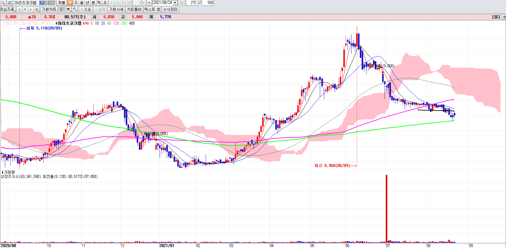Click the 증100 margin badge
The width and height of the screenshot is (506, 248).
[49, 2]
